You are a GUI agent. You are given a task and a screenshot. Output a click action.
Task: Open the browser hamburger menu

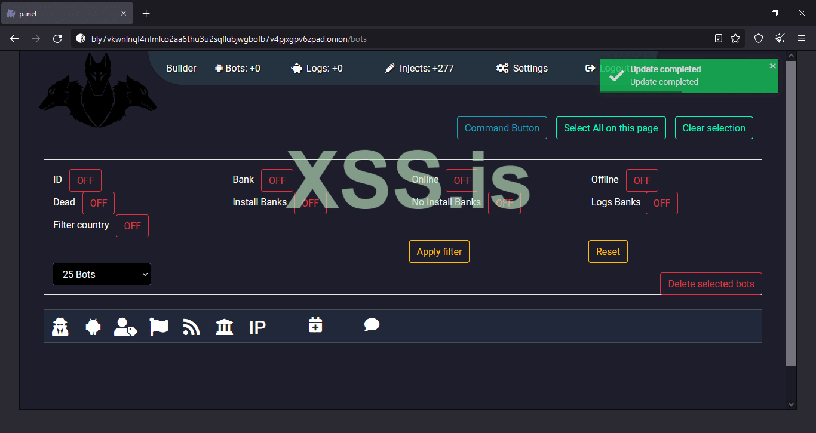tap(802, 39)
